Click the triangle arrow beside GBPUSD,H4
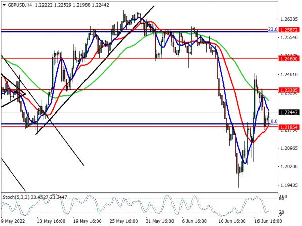 tap(4, 5)
